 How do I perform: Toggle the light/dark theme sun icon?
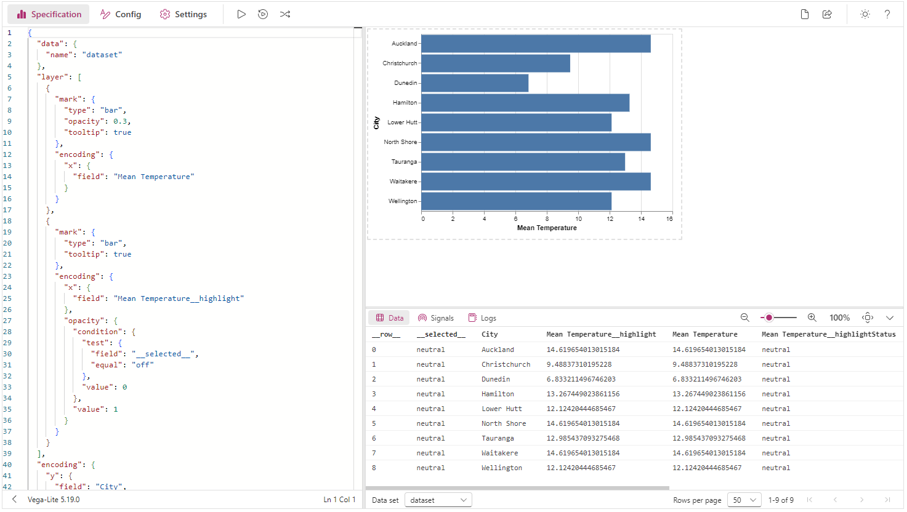(x=865, y=14)
